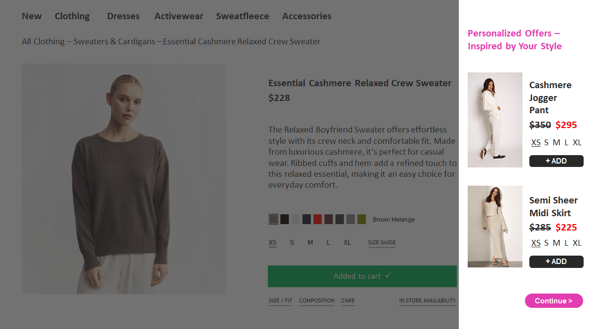Switch to the COMPOSITION tab
This screenshot has height=329, width=592.
click(x=317, y=300)
